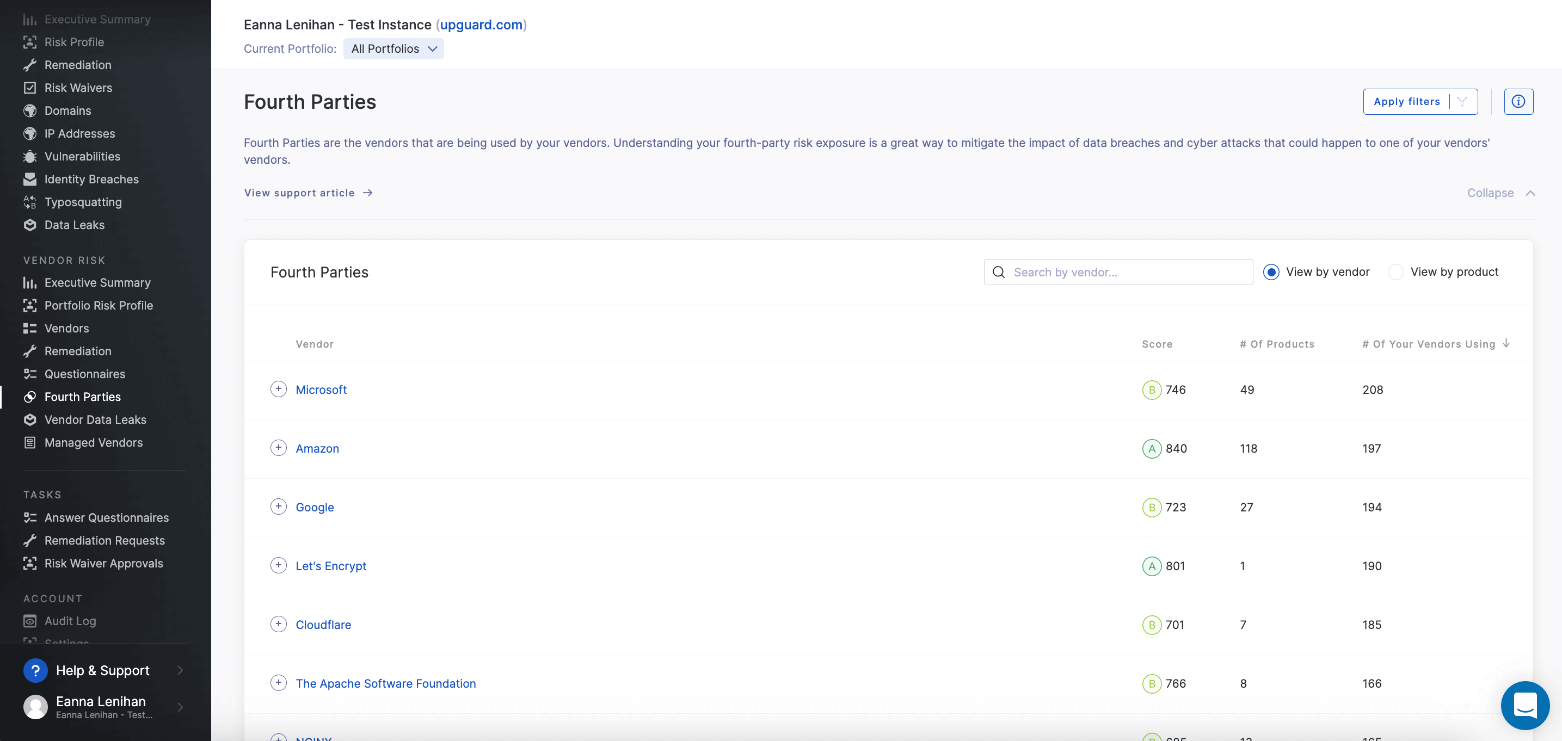The width and height of the screenshot is (1562, 741).
Task: Click the info icon next to Apply filters
Action: click(1518, 102)
